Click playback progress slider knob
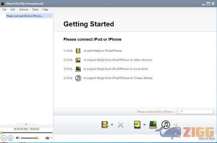Viewport: 217px width, 143px height. click(x=1, y=133)
